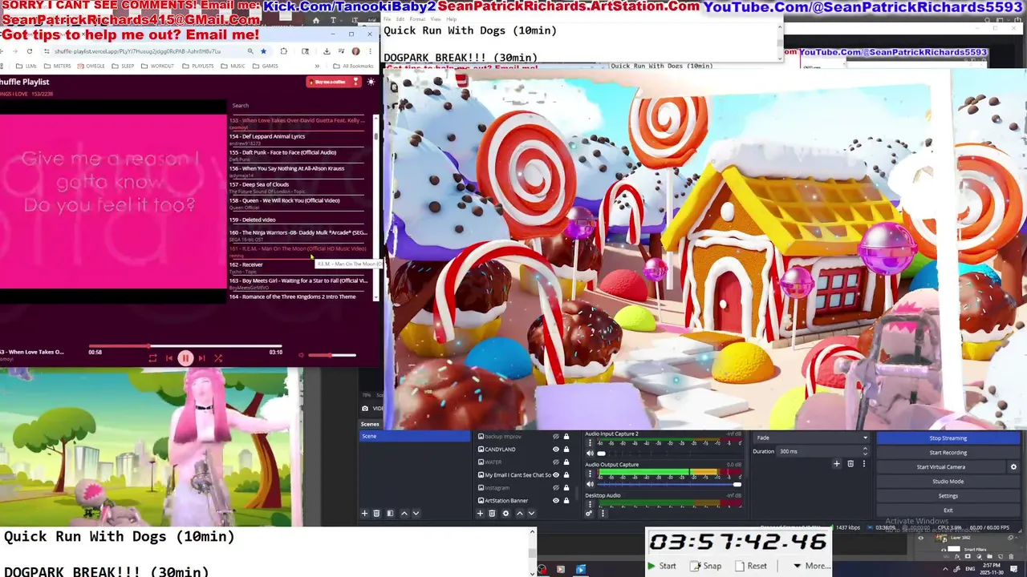Remove scene transition trash icon
1027x577 pixels.
pyautogui.click(x=850, y=463)
